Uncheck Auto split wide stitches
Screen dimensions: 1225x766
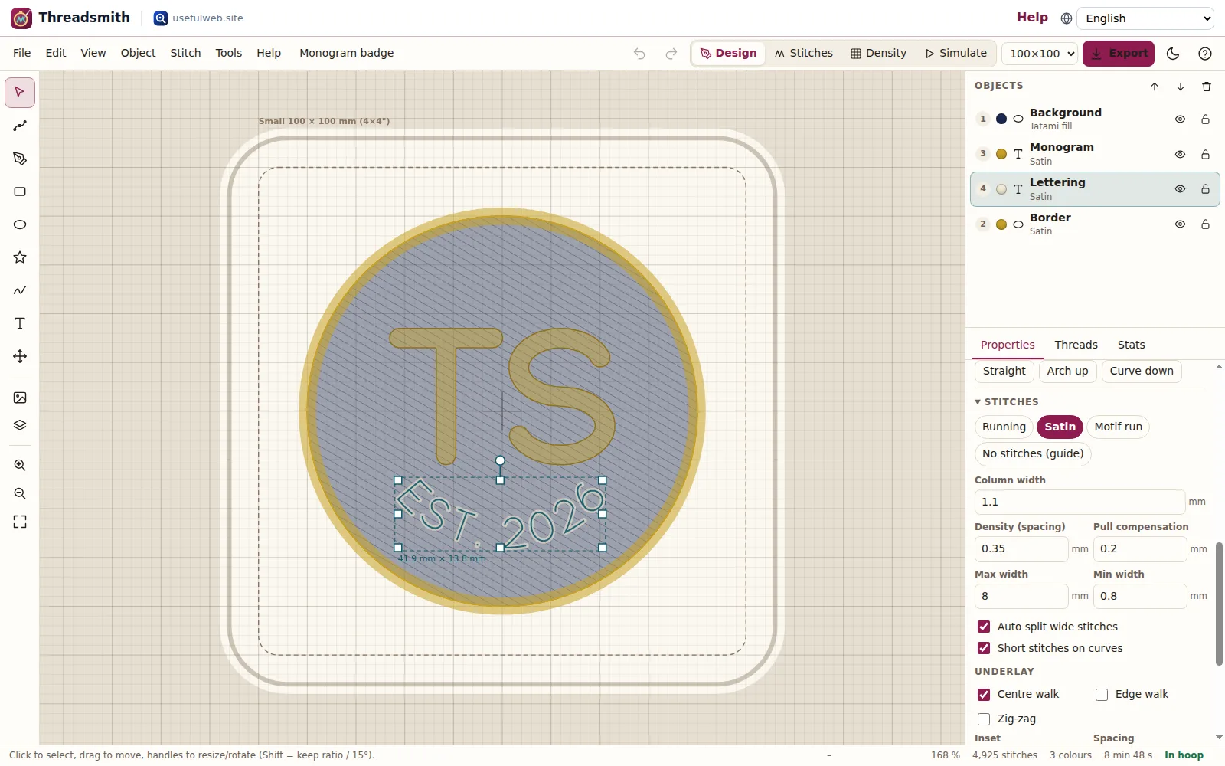coord(984,627)
